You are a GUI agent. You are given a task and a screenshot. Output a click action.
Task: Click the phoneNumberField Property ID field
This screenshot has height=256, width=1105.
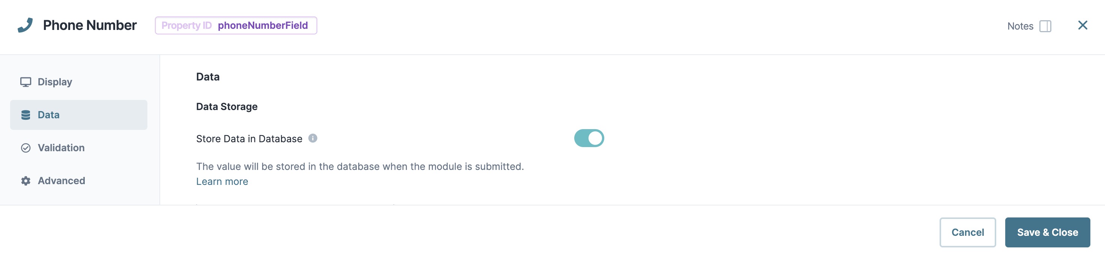(236, 25)
